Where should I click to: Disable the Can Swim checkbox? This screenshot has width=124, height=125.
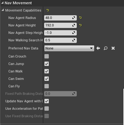pyautogui.click(x=47, y=79)
